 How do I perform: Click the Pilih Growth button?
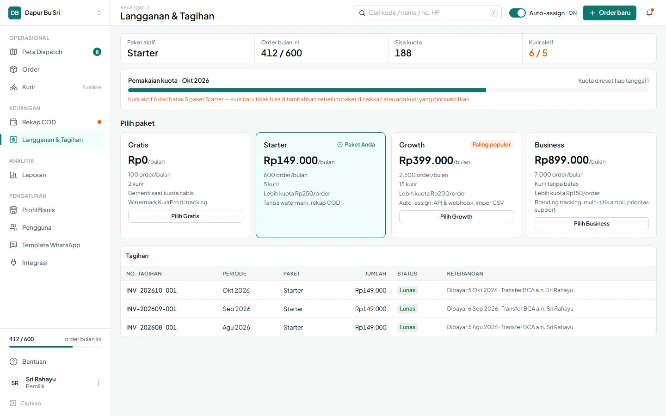click(456, 217)
